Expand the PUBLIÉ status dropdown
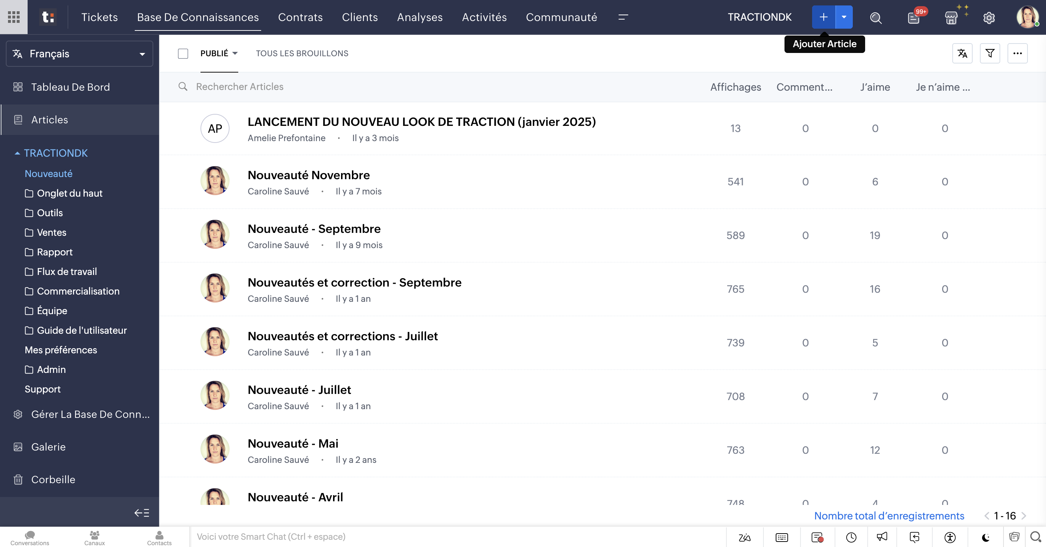1046x547 pixels. [x=219, y=53]
